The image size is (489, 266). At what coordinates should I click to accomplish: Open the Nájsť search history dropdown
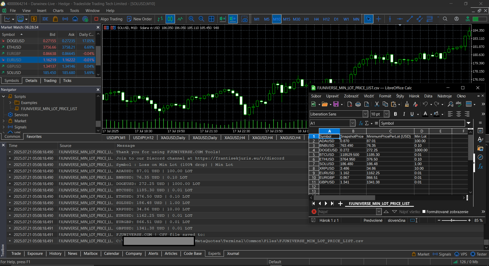tap(379, 212)
